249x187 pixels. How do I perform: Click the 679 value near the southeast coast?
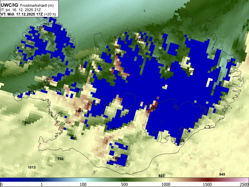(x=182, y=141)
